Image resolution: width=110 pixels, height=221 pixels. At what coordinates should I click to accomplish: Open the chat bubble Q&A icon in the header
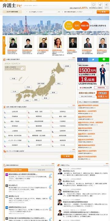tap(94, 5)
